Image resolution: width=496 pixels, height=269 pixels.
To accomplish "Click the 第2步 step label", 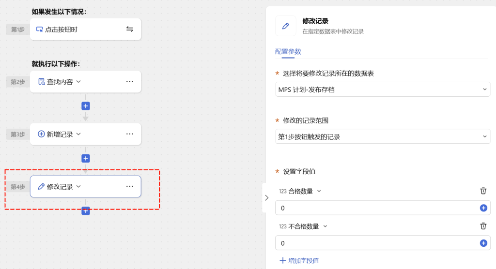I will (x=18, y=82).
